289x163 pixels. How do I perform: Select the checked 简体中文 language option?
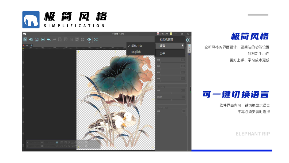tap(137, 46)
